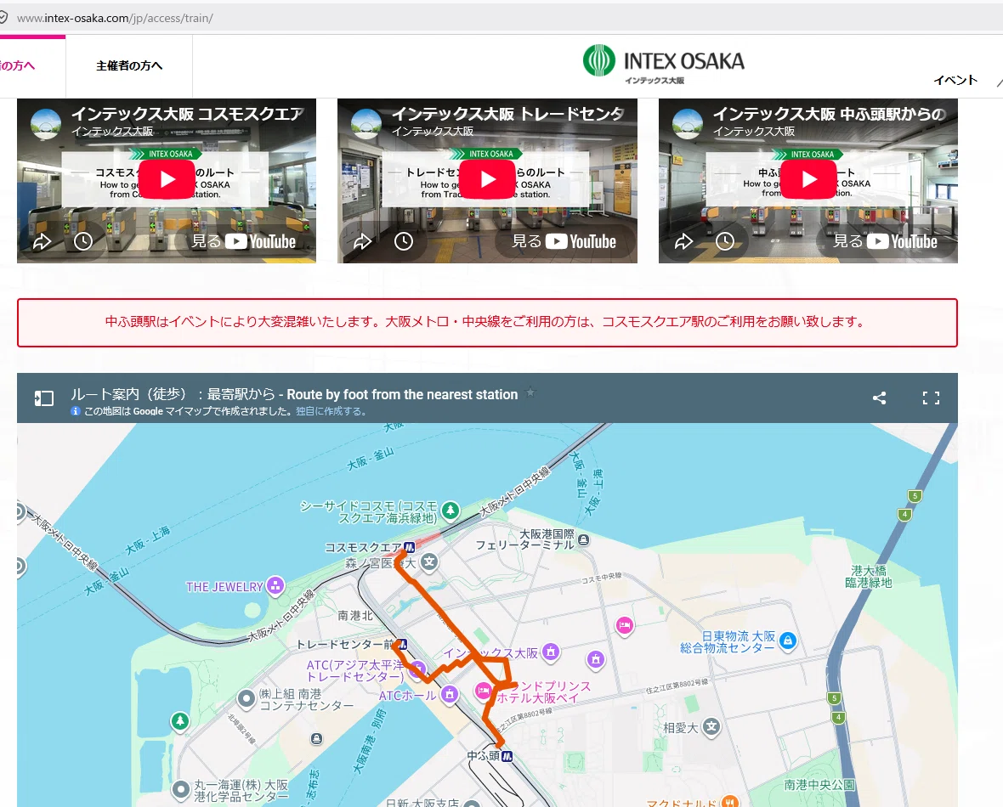Click the グランドプリンスホテル大阪ベイ pin
1003x807 pixels.
(483, 690)
